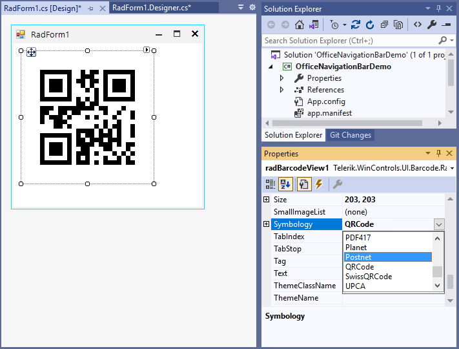Expand the Size property row
459x349 pixels.
tap(266, 199)
